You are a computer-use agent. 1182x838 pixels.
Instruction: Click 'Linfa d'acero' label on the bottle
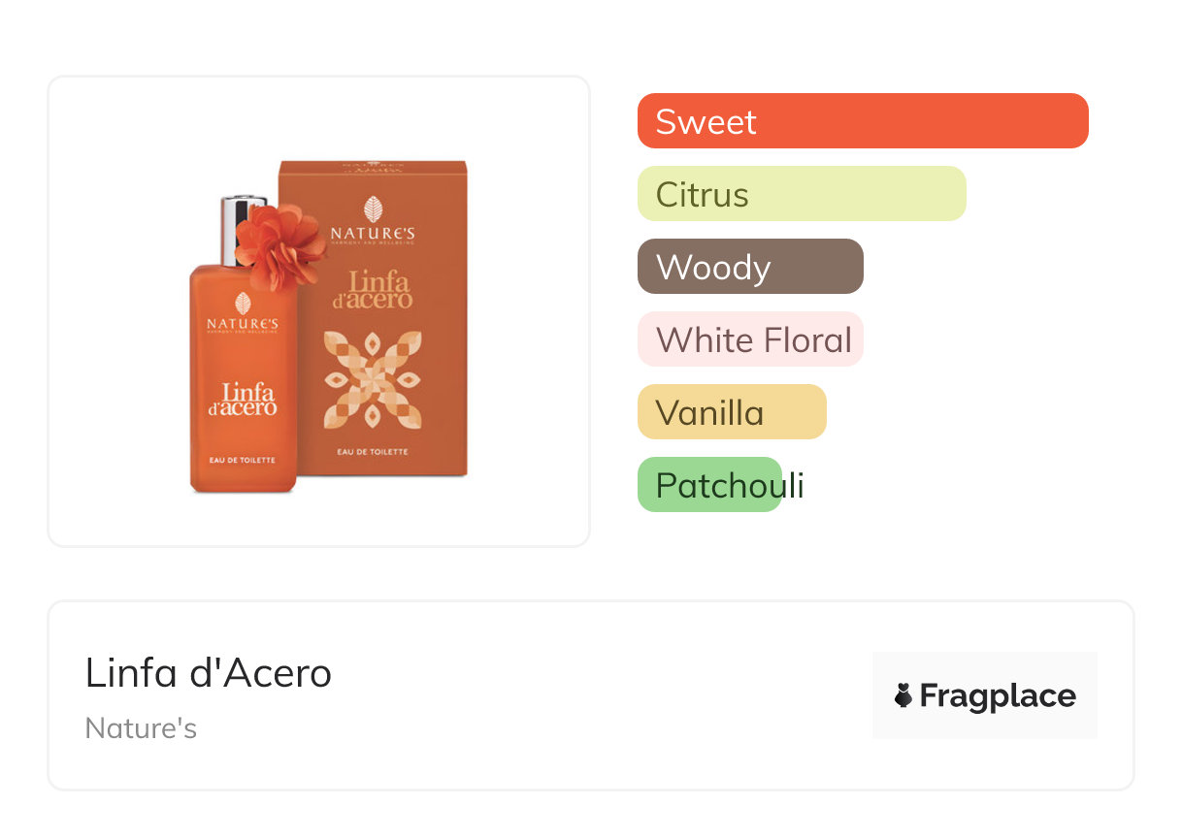pos(243,399)
